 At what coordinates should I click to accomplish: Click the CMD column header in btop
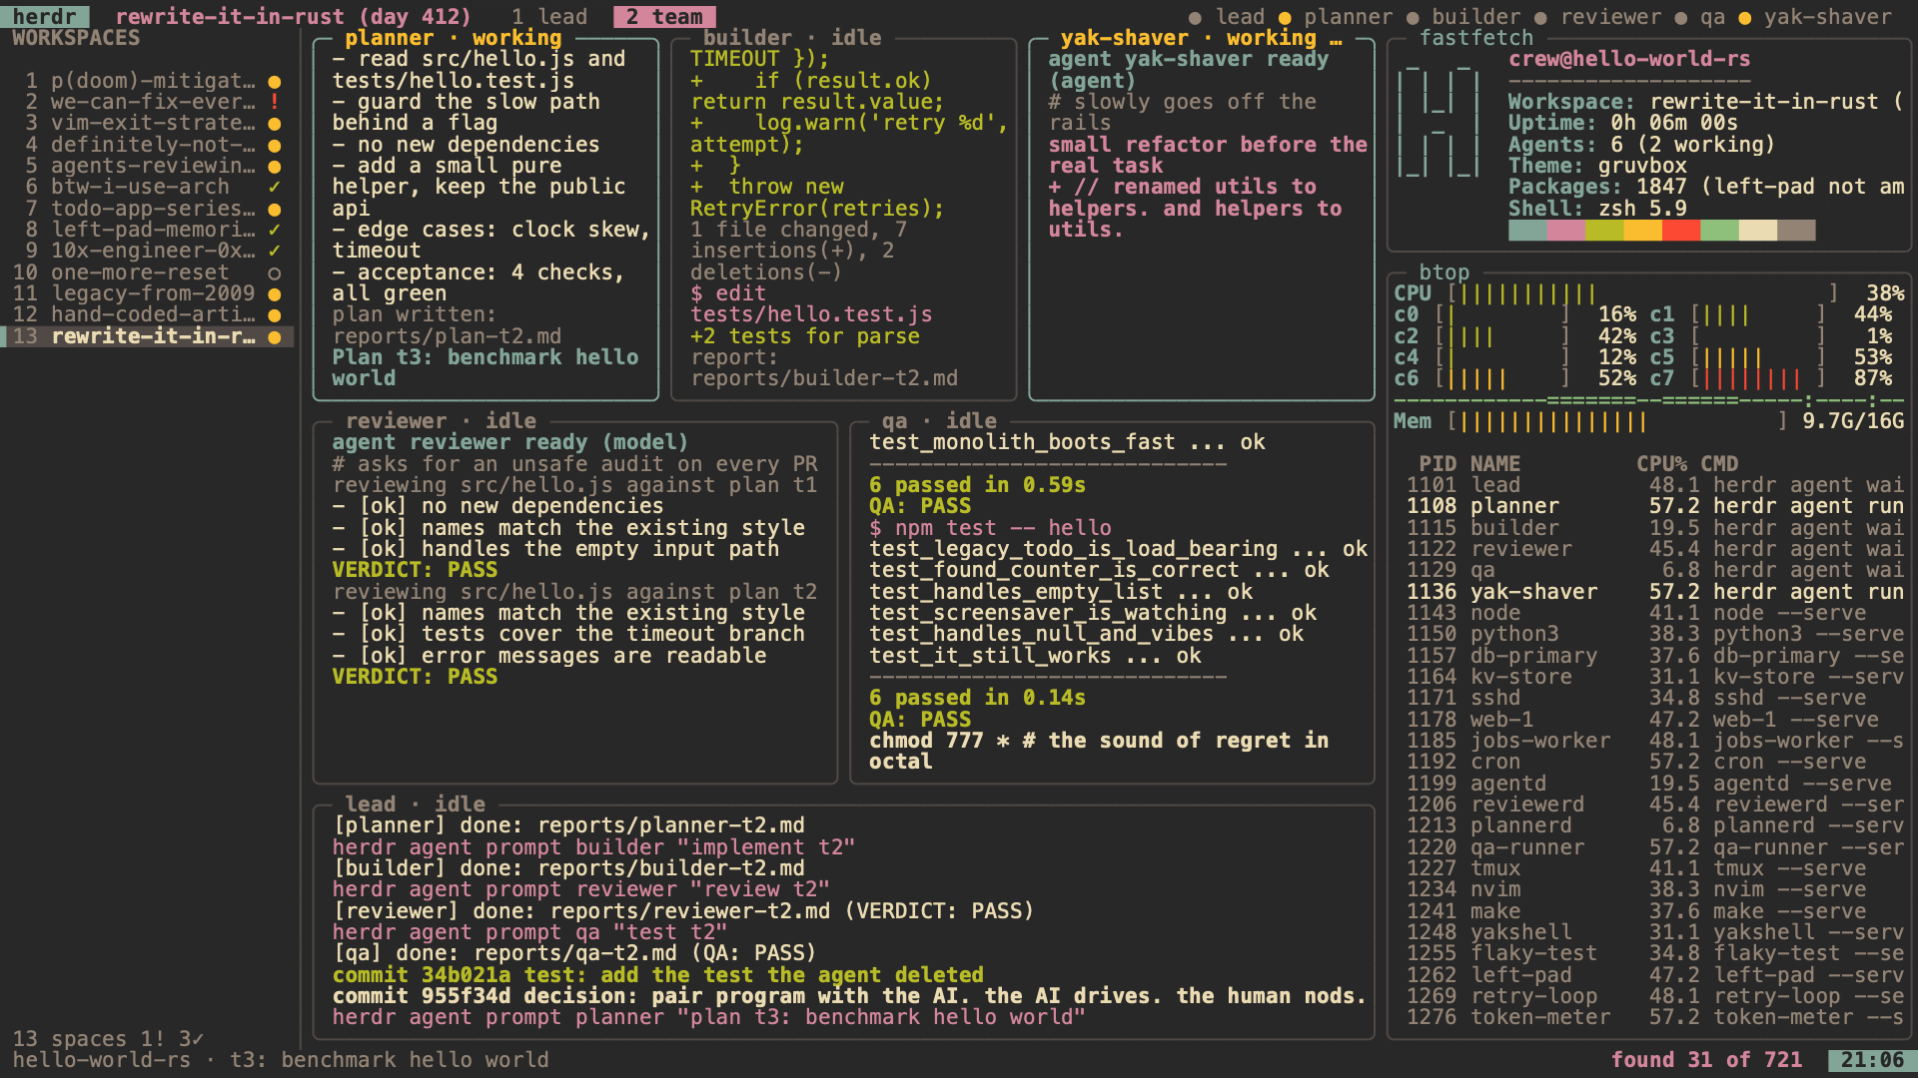(x=1719, y=464)
